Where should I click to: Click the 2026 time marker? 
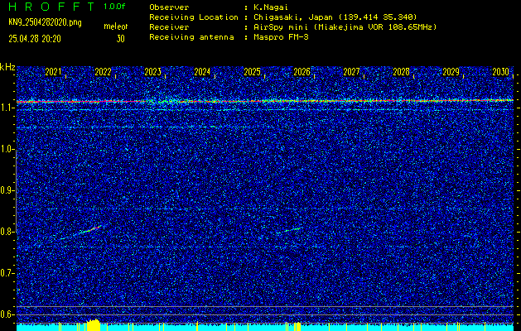tap(302, 72)
